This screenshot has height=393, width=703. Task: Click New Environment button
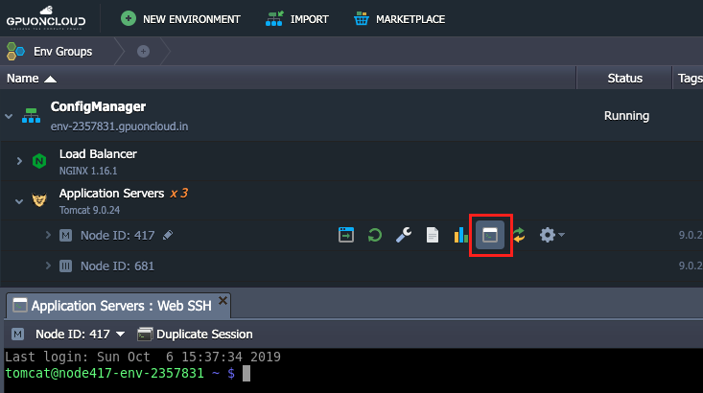[178, 18]
